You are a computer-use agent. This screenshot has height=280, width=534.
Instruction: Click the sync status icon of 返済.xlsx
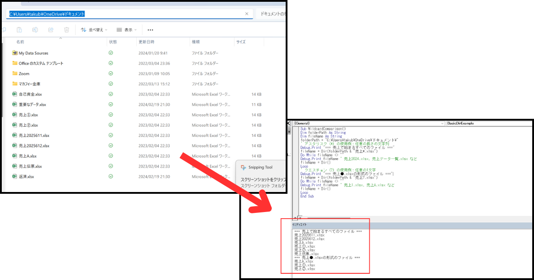[x=110, y=176]
